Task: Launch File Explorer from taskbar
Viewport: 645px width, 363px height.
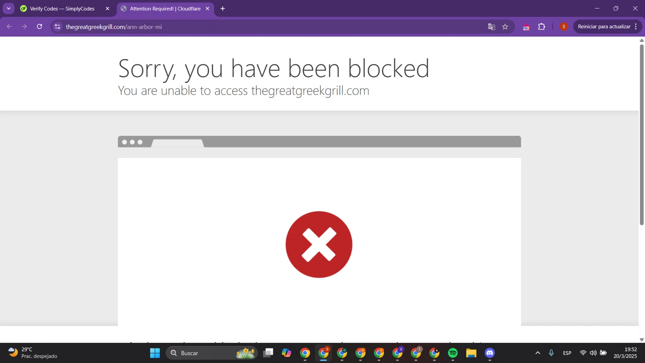Action: [471, 353]
